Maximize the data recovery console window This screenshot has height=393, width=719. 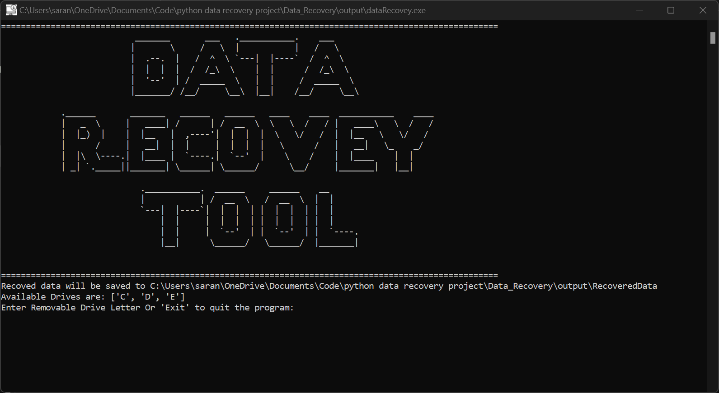pos(671,10)
